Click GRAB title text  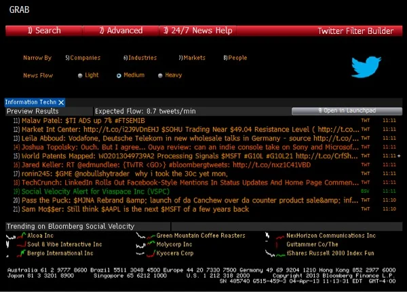tap(19, 10)
